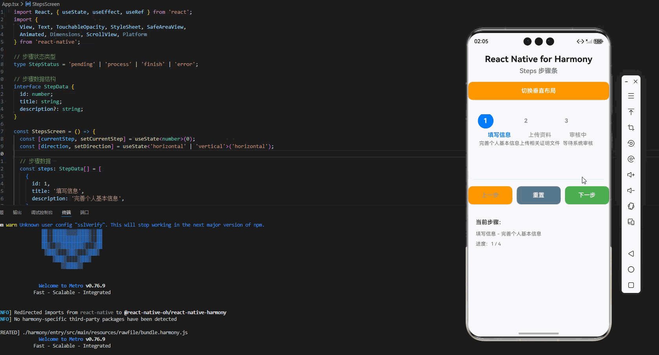Switch to the 终端 terminal tab
The image size is (659, 355).
click(66, 212)
